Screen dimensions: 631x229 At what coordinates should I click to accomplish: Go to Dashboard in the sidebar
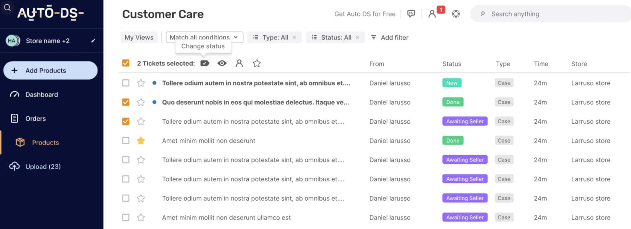click(x=42, y=94)
